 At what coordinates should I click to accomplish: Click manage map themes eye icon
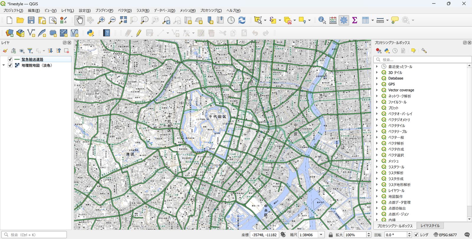tap(22, 51)
